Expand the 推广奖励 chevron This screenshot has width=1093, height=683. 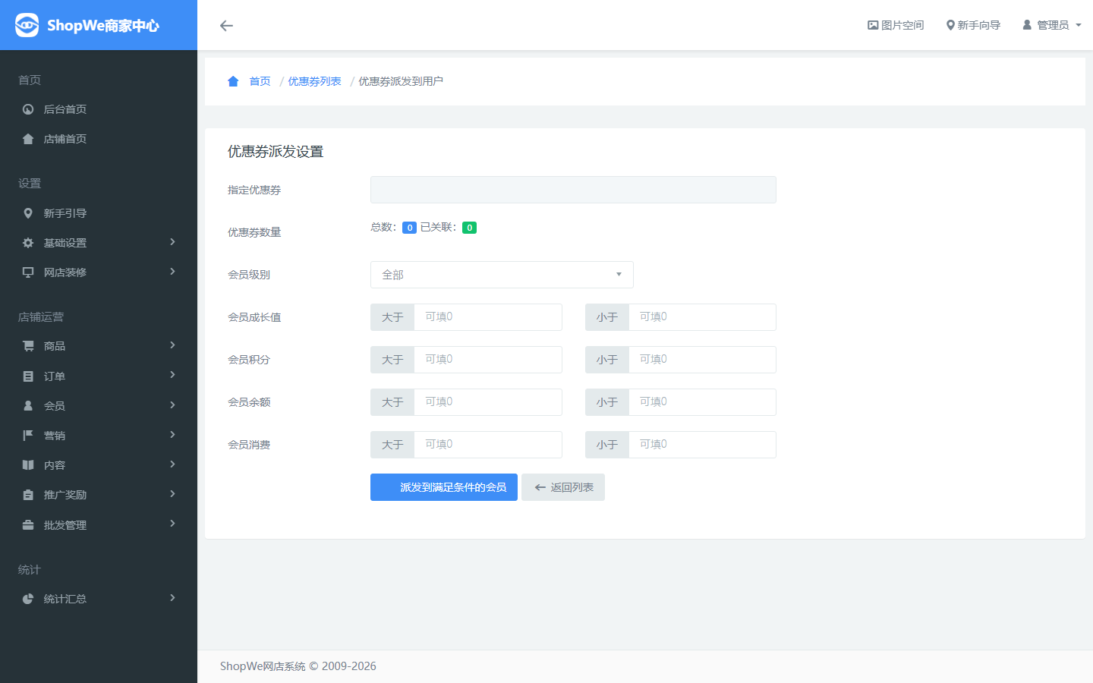[x=172, y=494]
